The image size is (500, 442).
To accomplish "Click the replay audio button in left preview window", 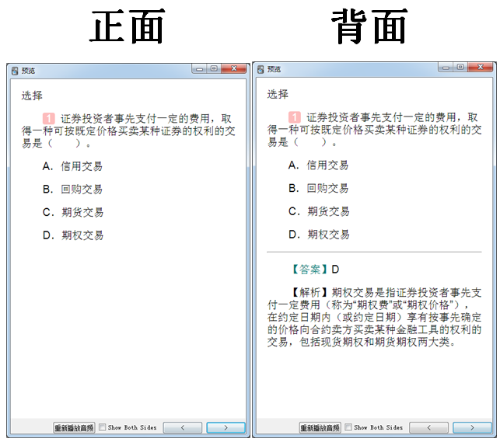I will pyautogui.click(x=74, y=427).
